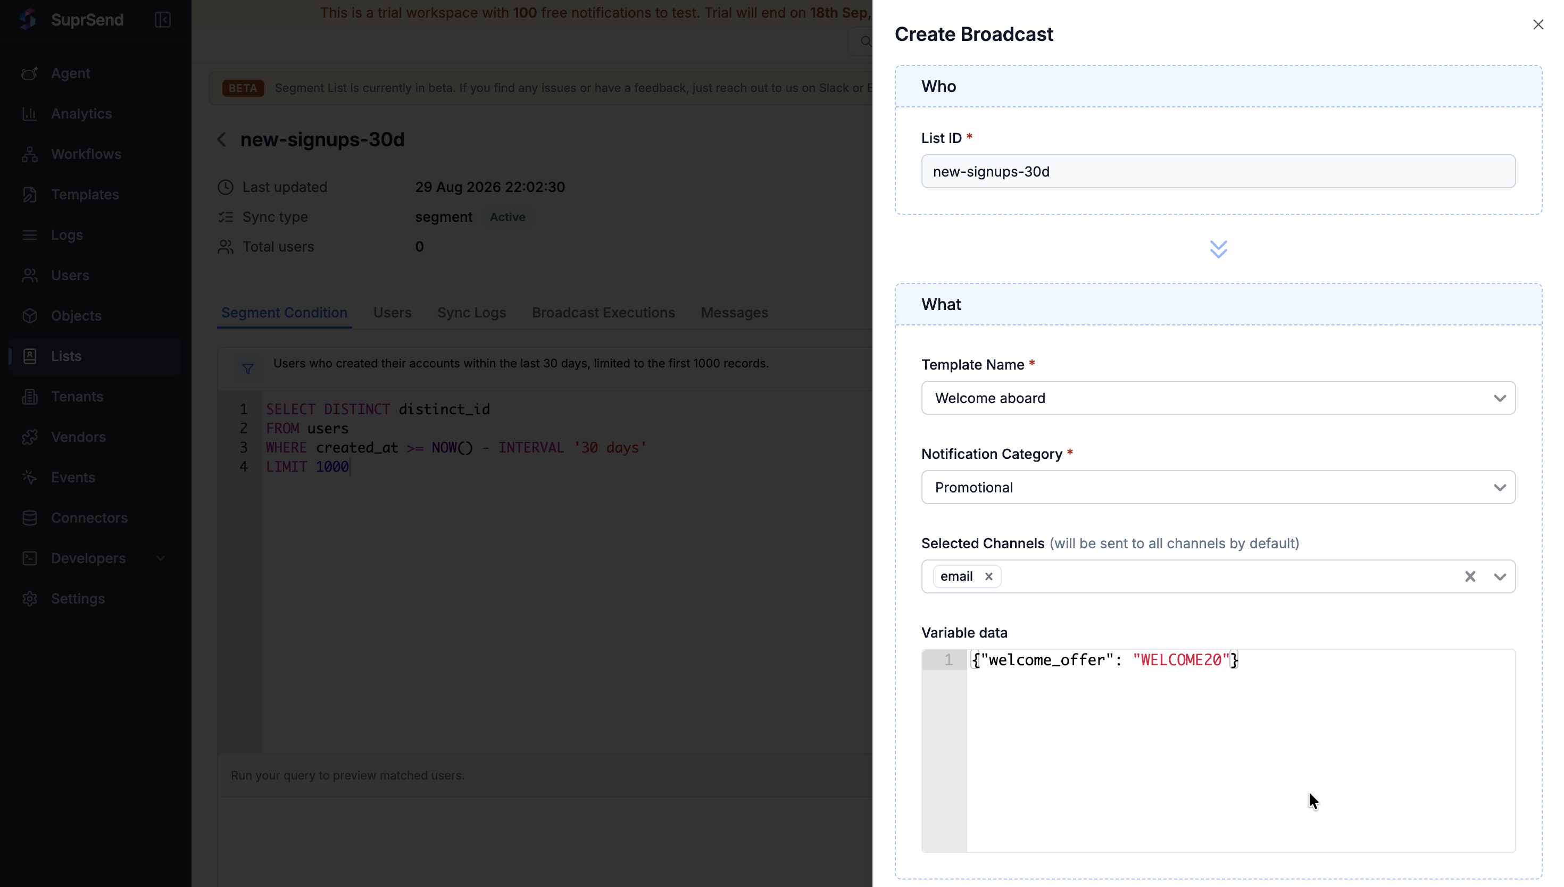
Task: Click the BETA badge
Action: coord(243,88)
